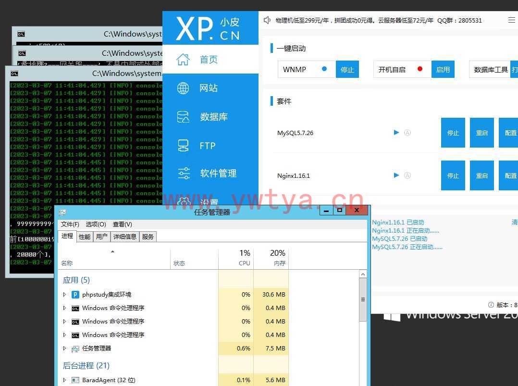Toggle the Nginx1.16.1 auto-start circle indicator
Image resolution: width=518 pixels, height=386 pixels.
[407, 175]
